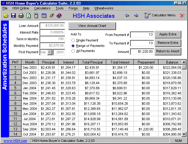Screen dimensions: 188x144
Task: Click View Annual Chart button
Action: pos(92,26)
